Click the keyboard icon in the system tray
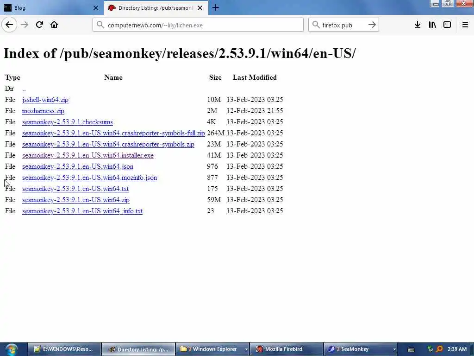Viewport: 474px width, 356px height. [x=411, y=350]
